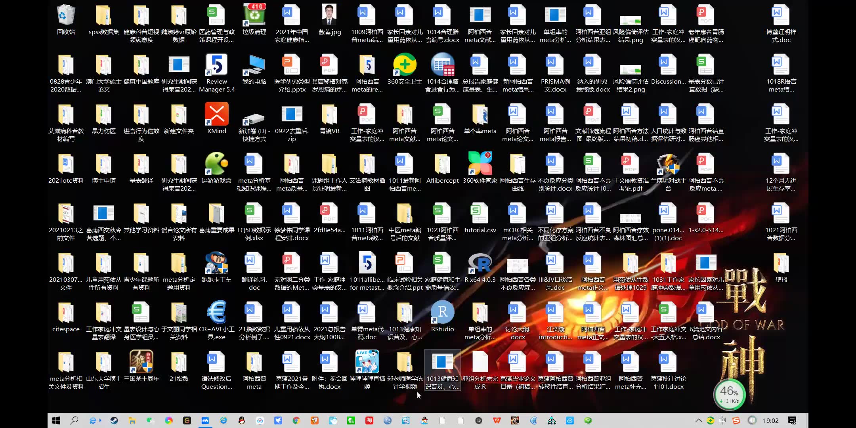Open File Explorer from taskbar

132,420
